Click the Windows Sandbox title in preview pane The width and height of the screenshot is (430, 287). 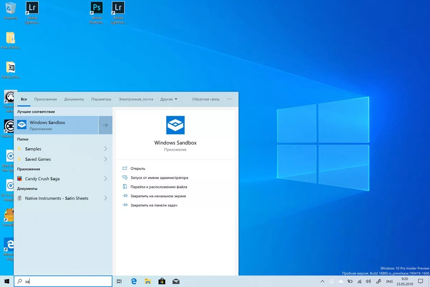[x=175, y=143]
